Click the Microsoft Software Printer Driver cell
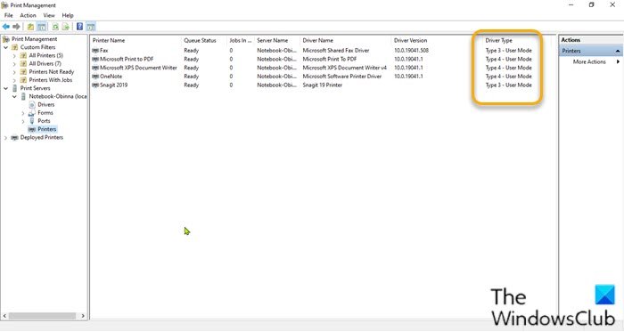The width and height of the screenshot is (624, 332). click(x=341, y=77)
